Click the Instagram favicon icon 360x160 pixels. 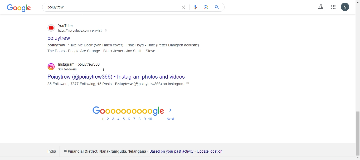[51, 67]
